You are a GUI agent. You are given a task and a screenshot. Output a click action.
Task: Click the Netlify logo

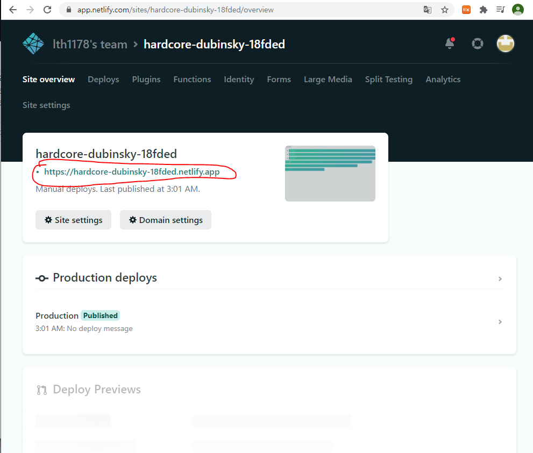coord(33,44)
